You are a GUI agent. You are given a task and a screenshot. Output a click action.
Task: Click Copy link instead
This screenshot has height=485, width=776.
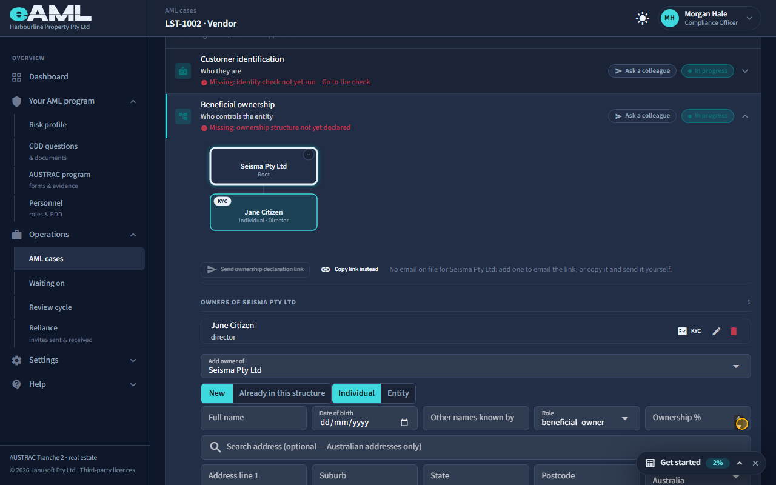click(x=350, y=269)
